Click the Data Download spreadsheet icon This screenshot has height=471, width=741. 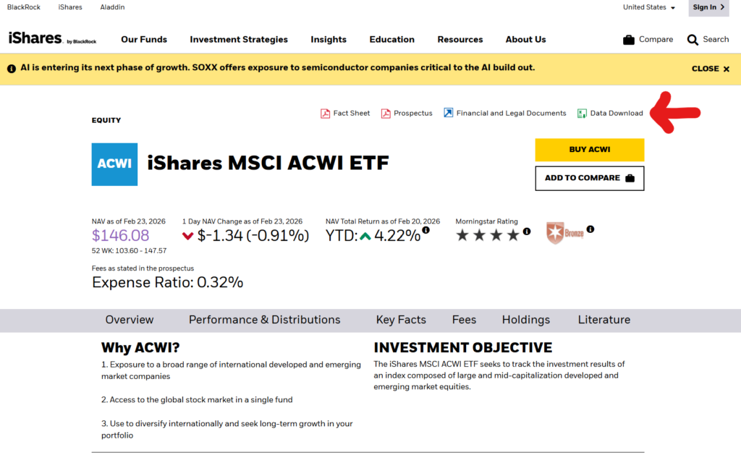click(x=582, y=114)
